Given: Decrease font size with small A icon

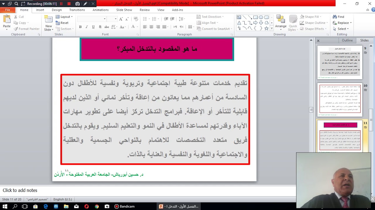Looking at the screenshot, I should [127, 19].
